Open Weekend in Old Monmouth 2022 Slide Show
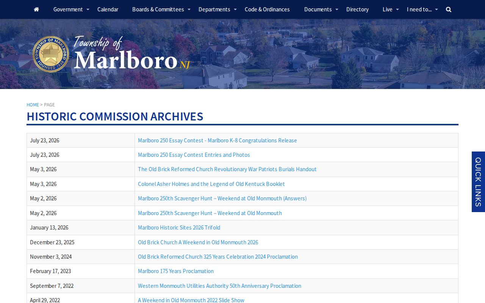Viewport: 485px width, 303px height. 191,300
